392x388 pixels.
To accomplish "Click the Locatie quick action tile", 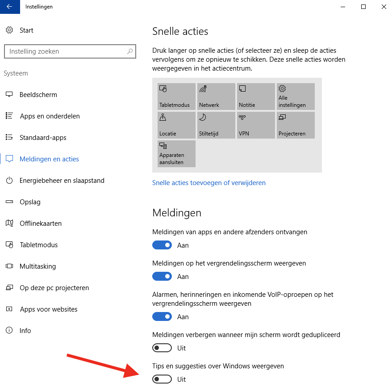I will [176, 125].
